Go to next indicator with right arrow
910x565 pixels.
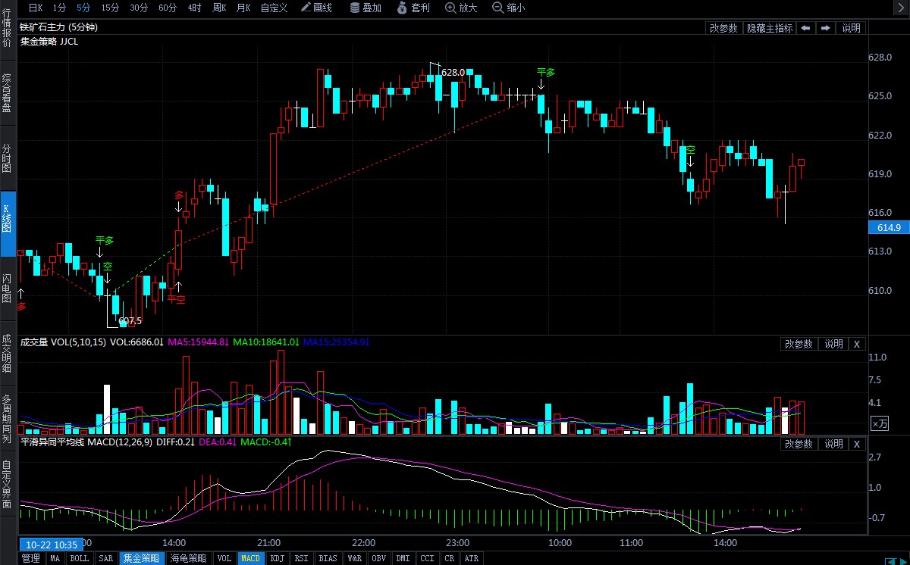[825, 28]
